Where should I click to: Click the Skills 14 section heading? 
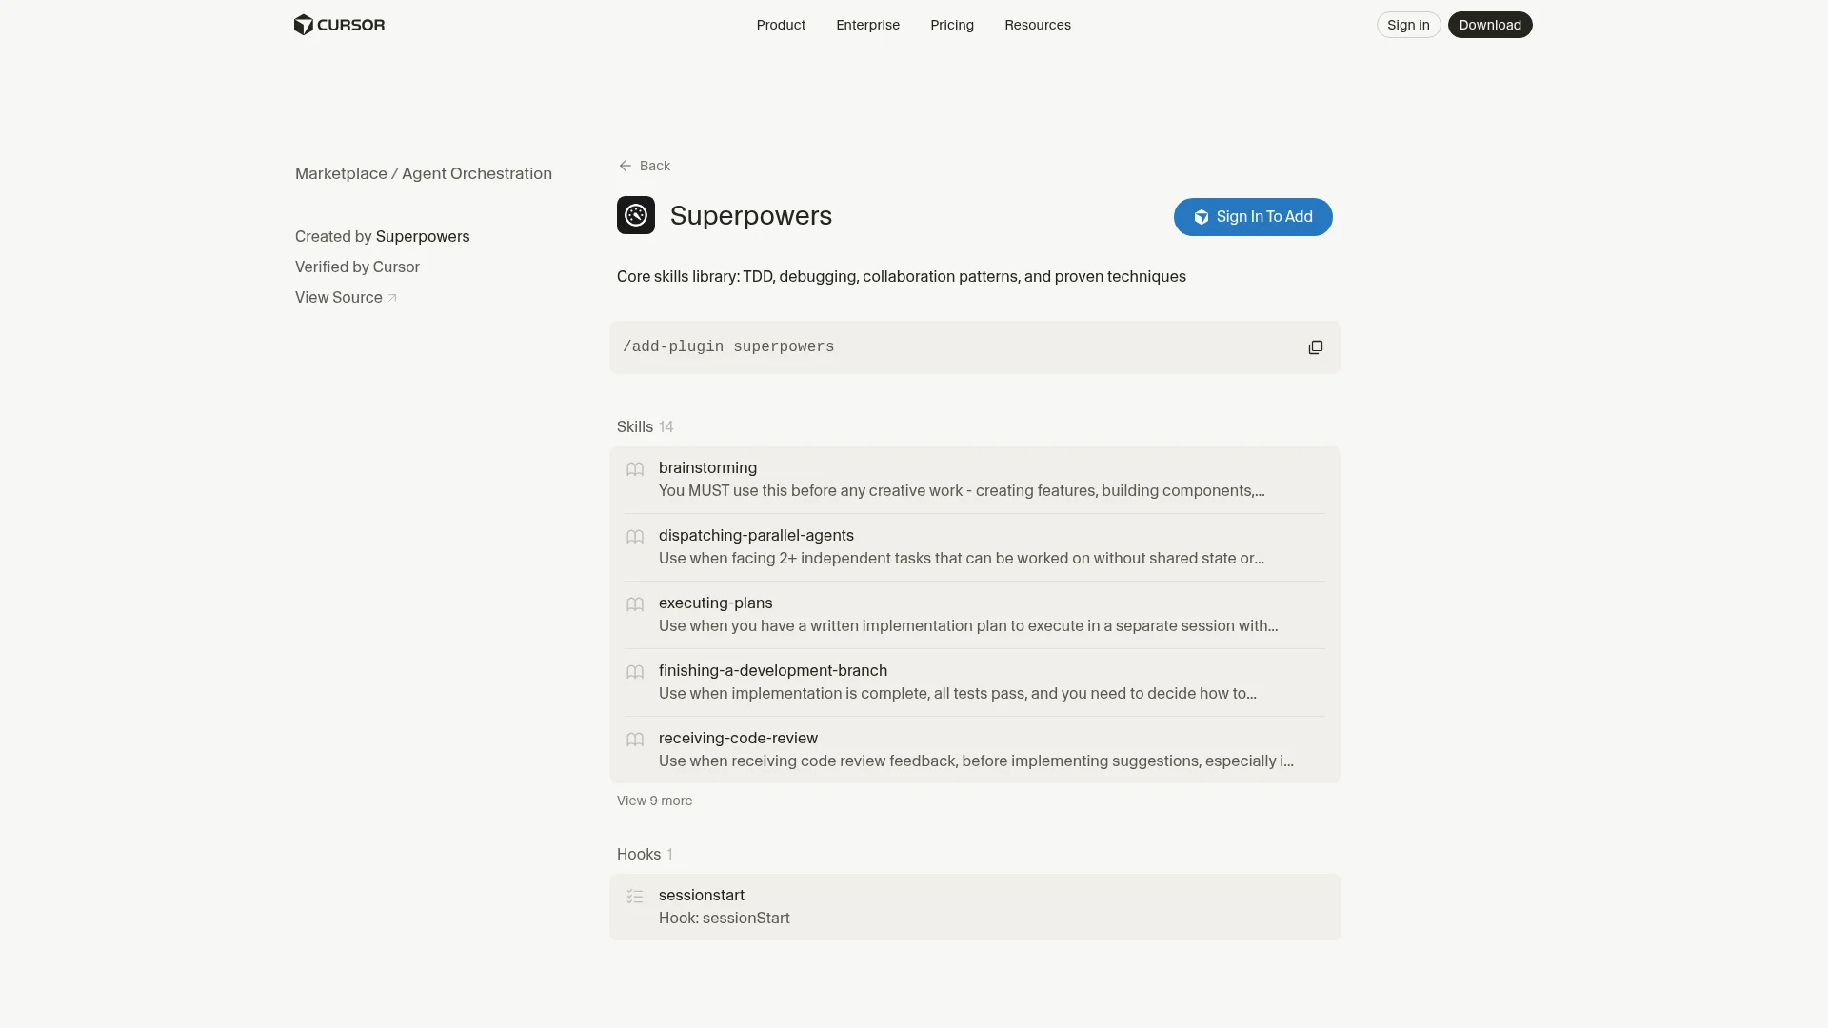[x=645, y=426]
